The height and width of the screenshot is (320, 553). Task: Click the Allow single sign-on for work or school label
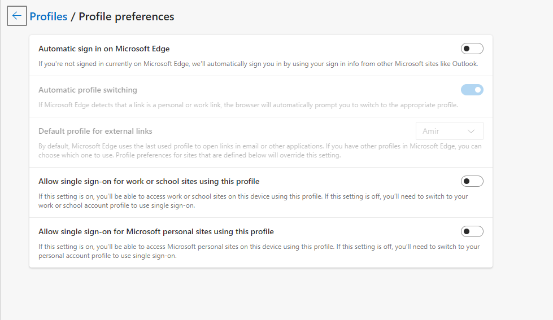pos(149,181)
